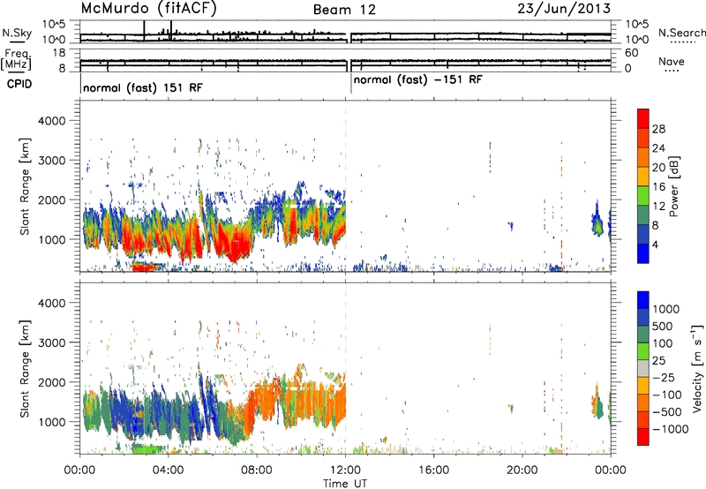Image resolution: width=706 pixels, height=489 pixels.
Task: Click the 'Time UT' axis label
Action: pyautogui.click(x=345, y=484)
